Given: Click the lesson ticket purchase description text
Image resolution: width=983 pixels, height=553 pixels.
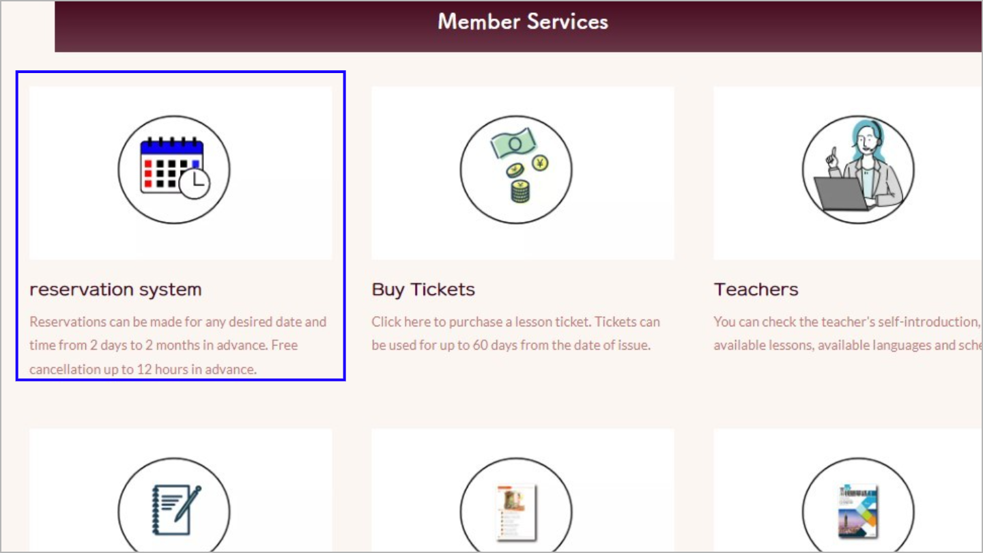Looking at the screenshot, I should tap(515, 333).
